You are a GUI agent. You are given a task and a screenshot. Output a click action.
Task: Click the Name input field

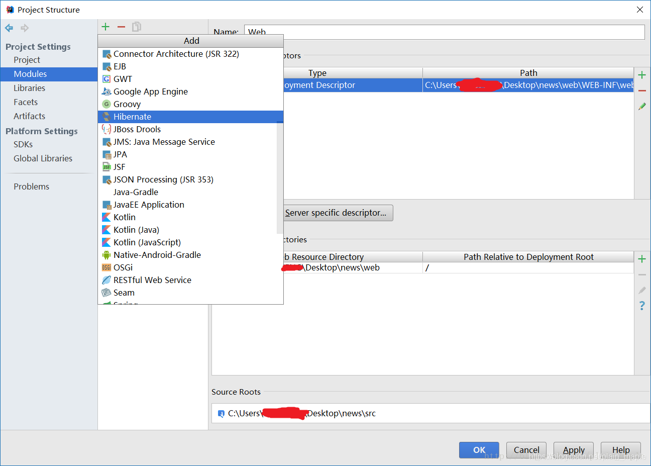(x=444, y=32)
